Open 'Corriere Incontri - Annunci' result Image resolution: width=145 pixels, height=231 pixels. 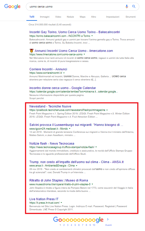(x=48, y=69)
